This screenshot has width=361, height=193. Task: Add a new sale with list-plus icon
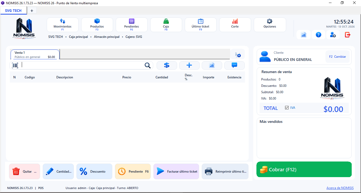click(x=238, y=55)
